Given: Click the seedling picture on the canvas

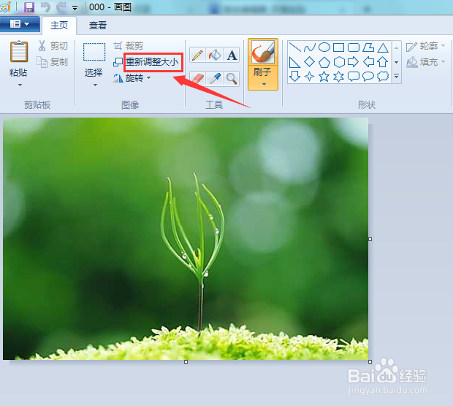Looking at the screenshot, I should click(186, 239).
